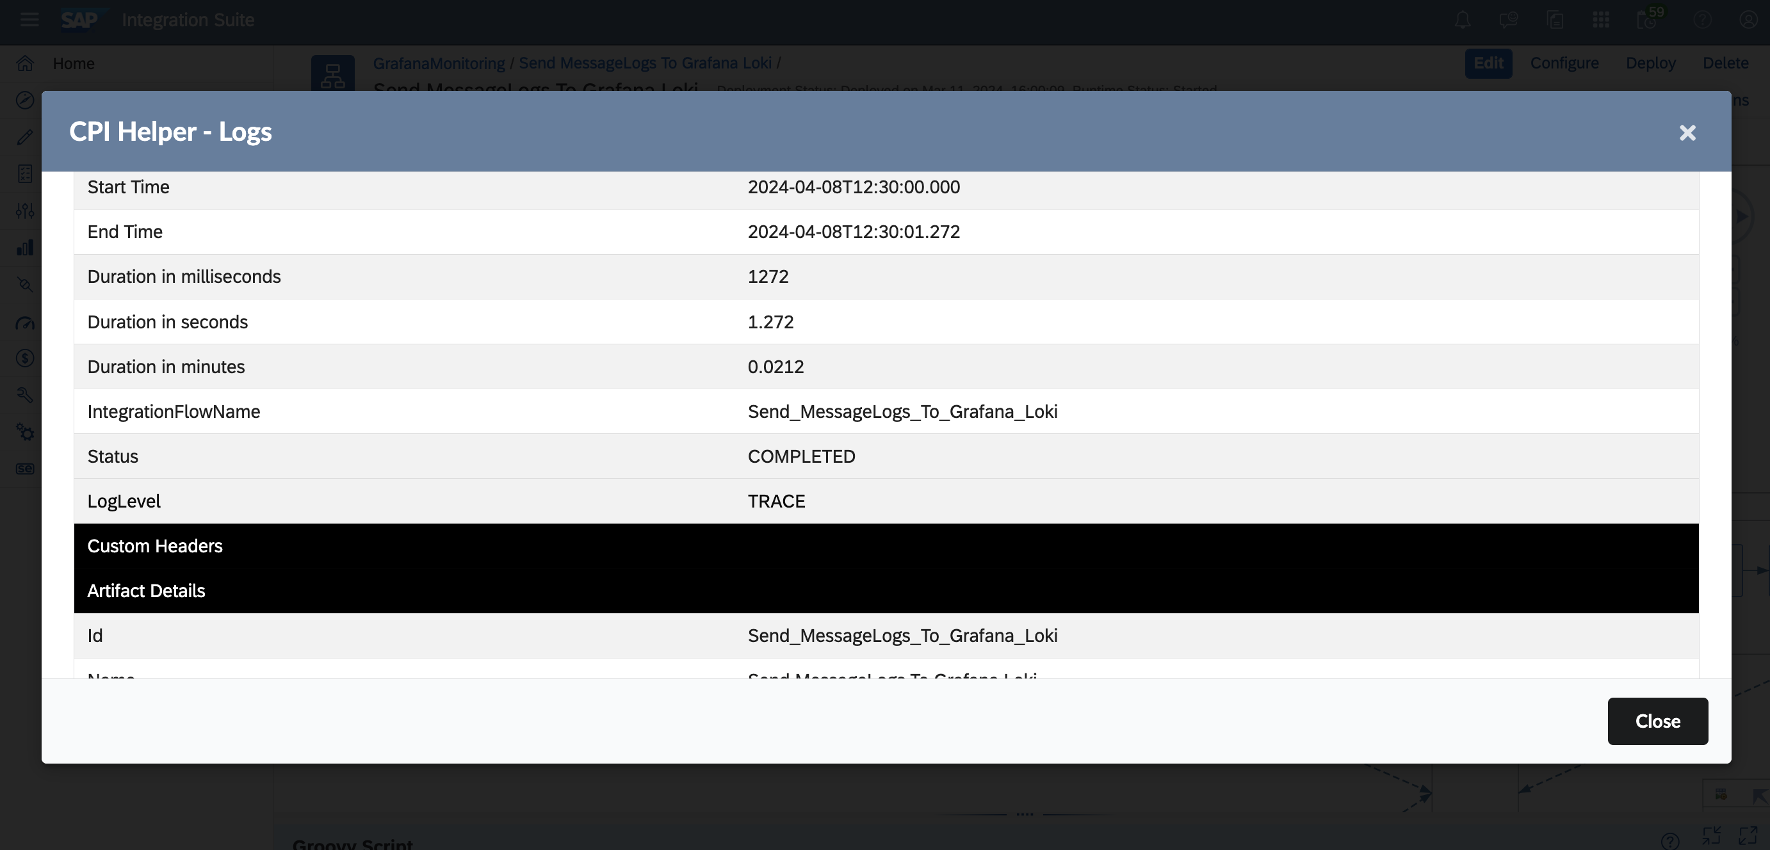This screenshot has height=850, width=1770.
Task: Click the Settings gears icon in sidebar
Action: [x=26, y=432]
